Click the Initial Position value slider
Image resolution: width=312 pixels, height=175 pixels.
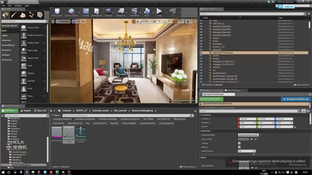(246, 151)
